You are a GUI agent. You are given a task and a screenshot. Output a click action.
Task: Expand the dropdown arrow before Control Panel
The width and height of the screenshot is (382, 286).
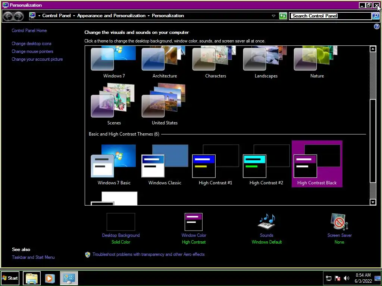coord(39,16)
